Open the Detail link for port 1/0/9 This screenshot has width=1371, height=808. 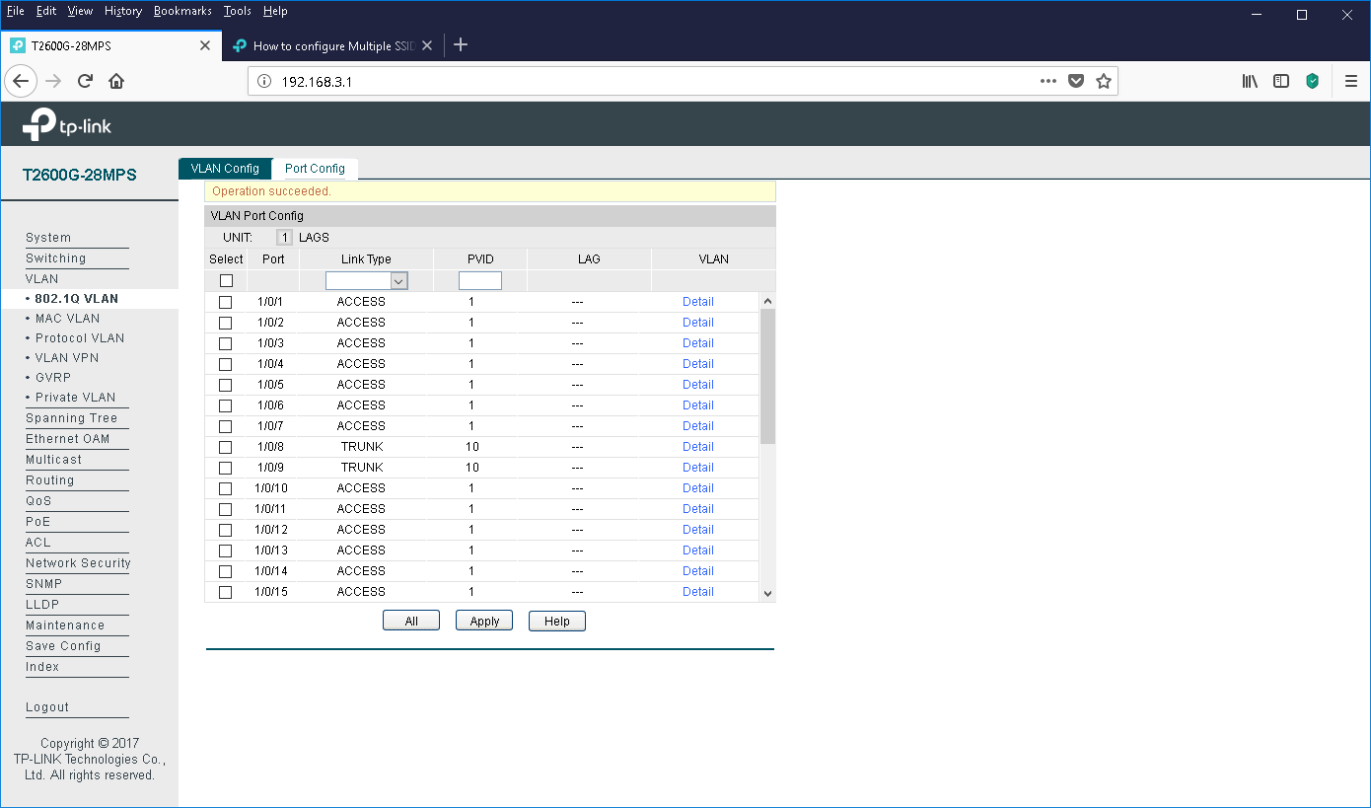698,468
